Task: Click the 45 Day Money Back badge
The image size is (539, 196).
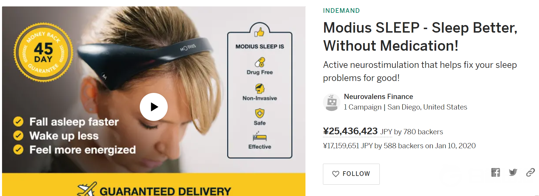Action: (43, 52)
